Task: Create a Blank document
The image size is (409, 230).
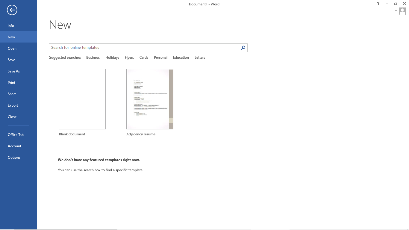Action: click(82, 99)
